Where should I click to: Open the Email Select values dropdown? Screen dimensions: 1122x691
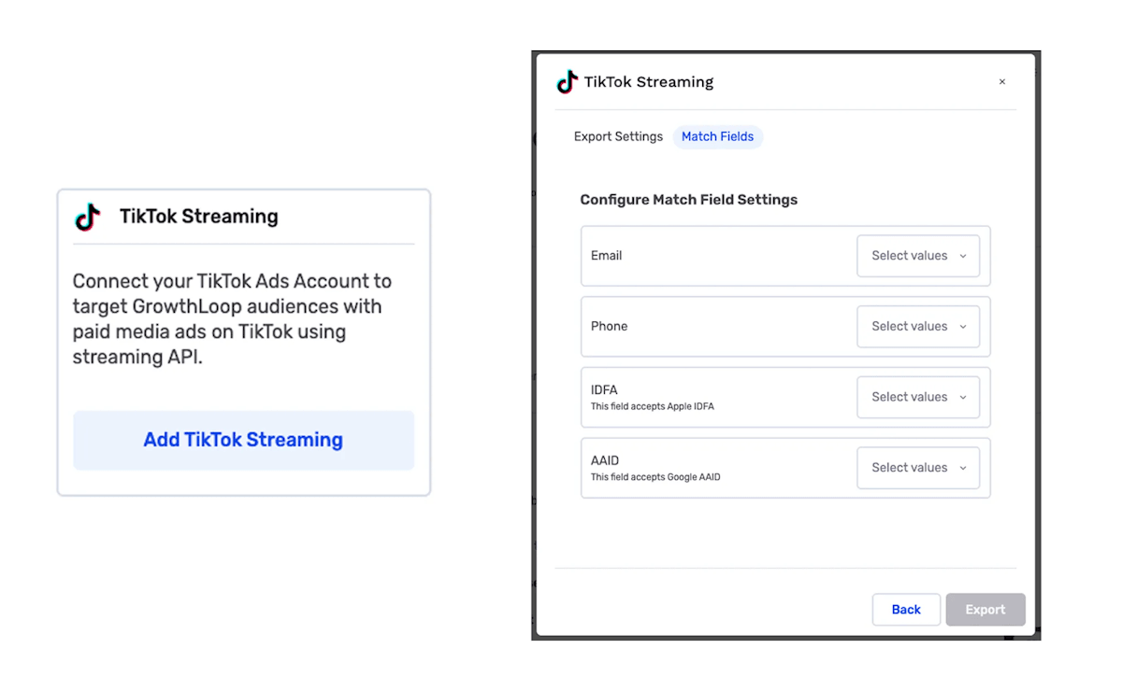pyautogui.click(x=917, y=256)
